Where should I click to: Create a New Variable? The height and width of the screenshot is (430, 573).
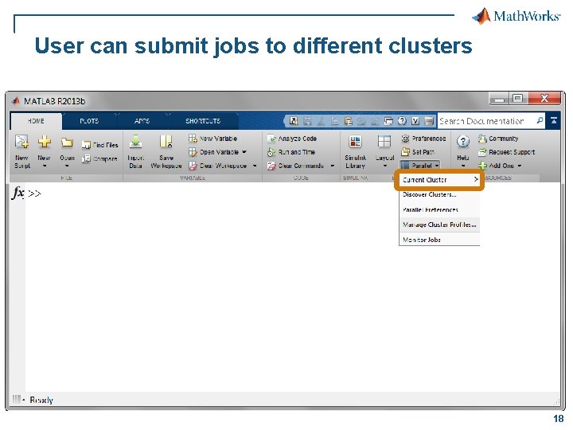[x=212, y=139]
